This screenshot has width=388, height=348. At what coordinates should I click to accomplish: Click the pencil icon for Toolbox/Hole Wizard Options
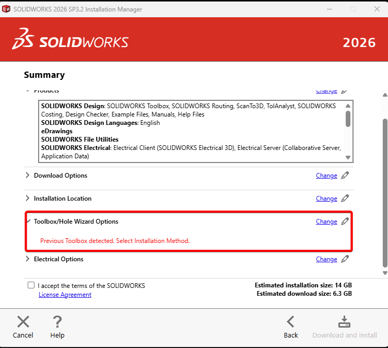click(345, 222)
